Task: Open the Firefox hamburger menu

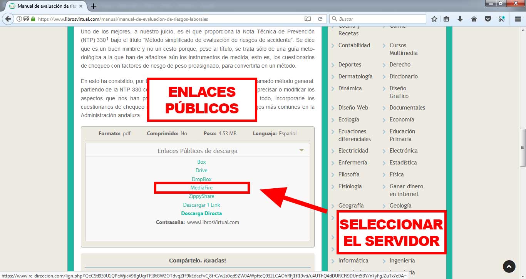Action: pos(518,19)
